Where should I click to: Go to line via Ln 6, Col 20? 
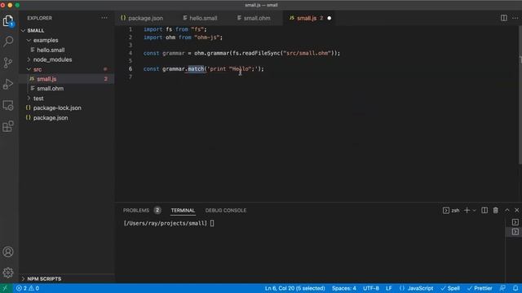[x=294, y=288]
